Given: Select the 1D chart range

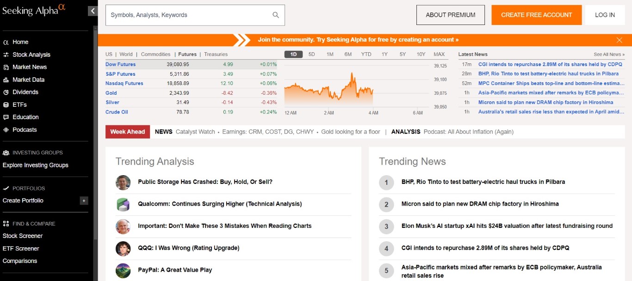Looking at the screenshot, I should pos(293,54).
